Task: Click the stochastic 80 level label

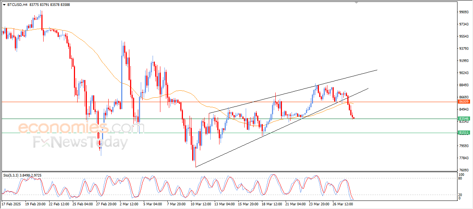Action: click(x=460, y=179)
